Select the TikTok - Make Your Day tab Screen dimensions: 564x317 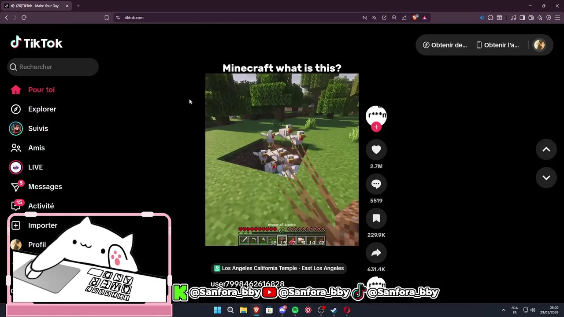pyautogui.click(x=37, y=6)
